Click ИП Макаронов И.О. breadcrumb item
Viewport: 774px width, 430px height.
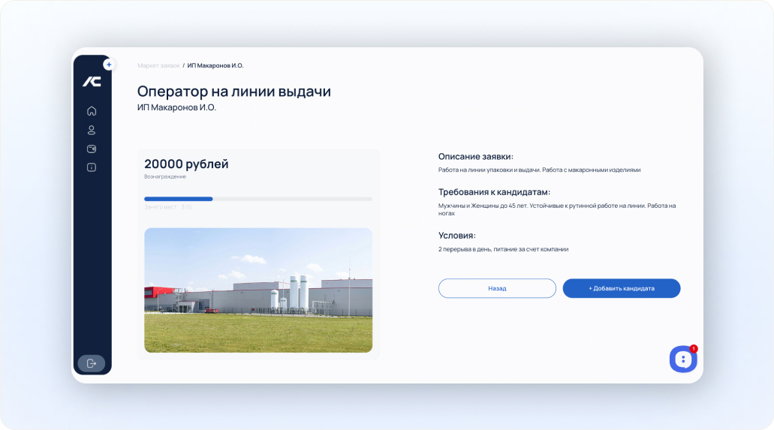point(215,65)
